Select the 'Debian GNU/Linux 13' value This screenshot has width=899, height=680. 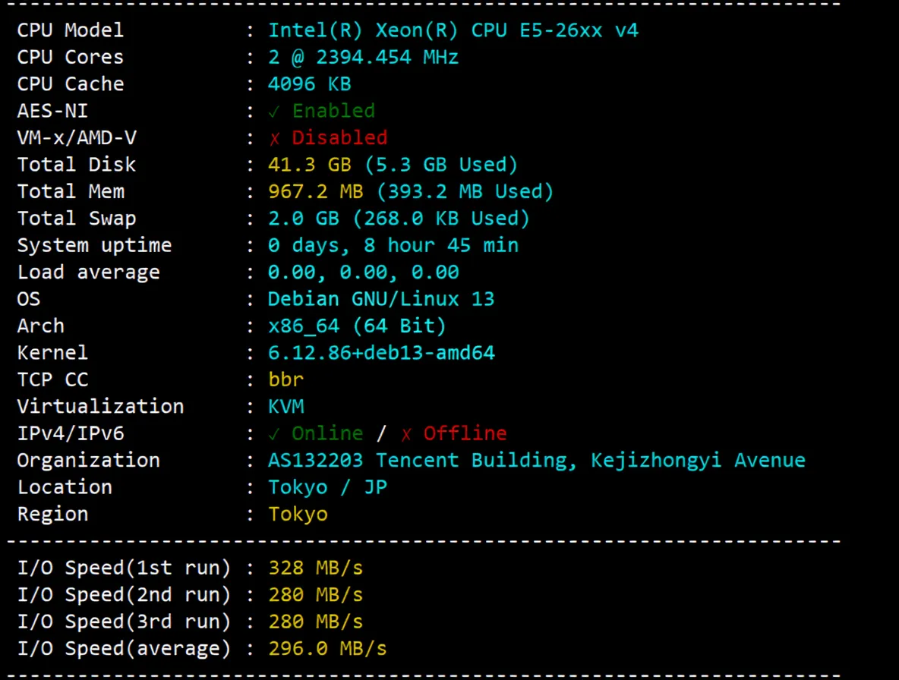click(381, 299)
